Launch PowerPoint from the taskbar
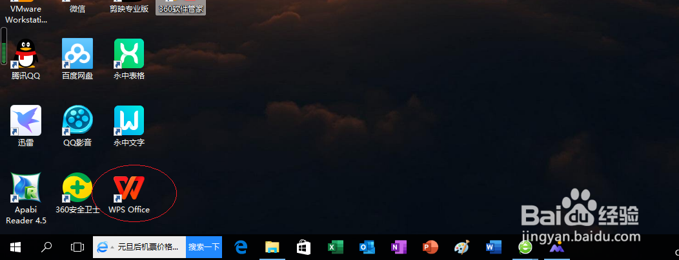This screenshot has height=260, width=679. click(430, 247)
